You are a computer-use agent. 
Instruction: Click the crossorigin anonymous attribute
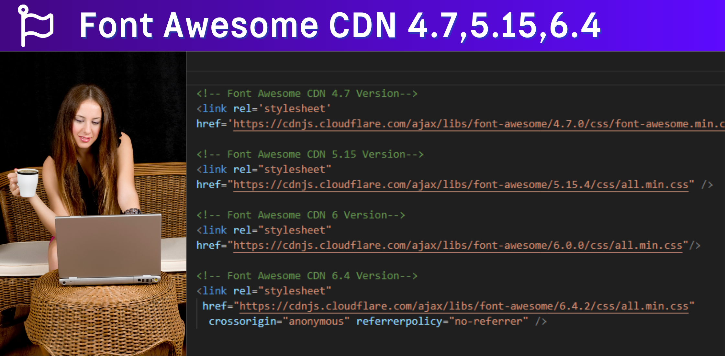(x=279, y=321)
